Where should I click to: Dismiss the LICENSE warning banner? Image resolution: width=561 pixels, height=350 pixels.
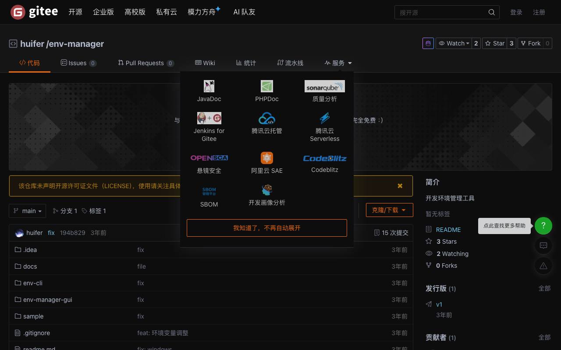tap(400, 186)
